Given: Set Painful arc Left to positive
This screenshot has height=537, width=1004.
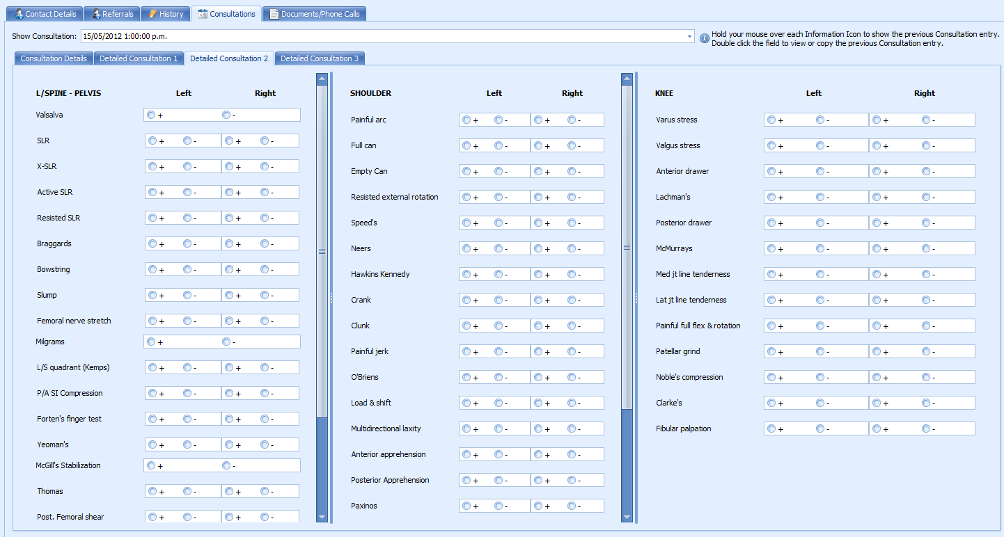Looking at the screenshot, I should pyautogui.click(x=466, y=120).
